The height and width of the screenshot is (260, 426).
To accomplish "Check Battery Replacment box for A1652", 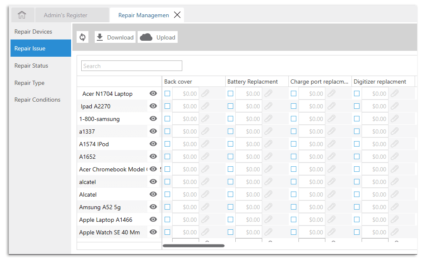I will (x=230, y=156).
